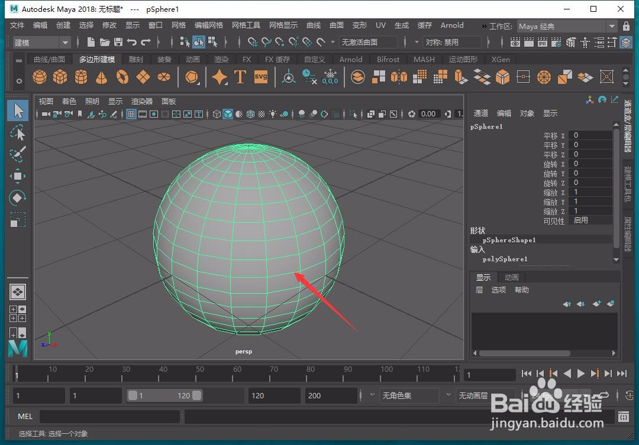Toggle wireframe shading in the viewport
Screen dimensions: 639x445
pyautogui.click(x=217, y=114)
